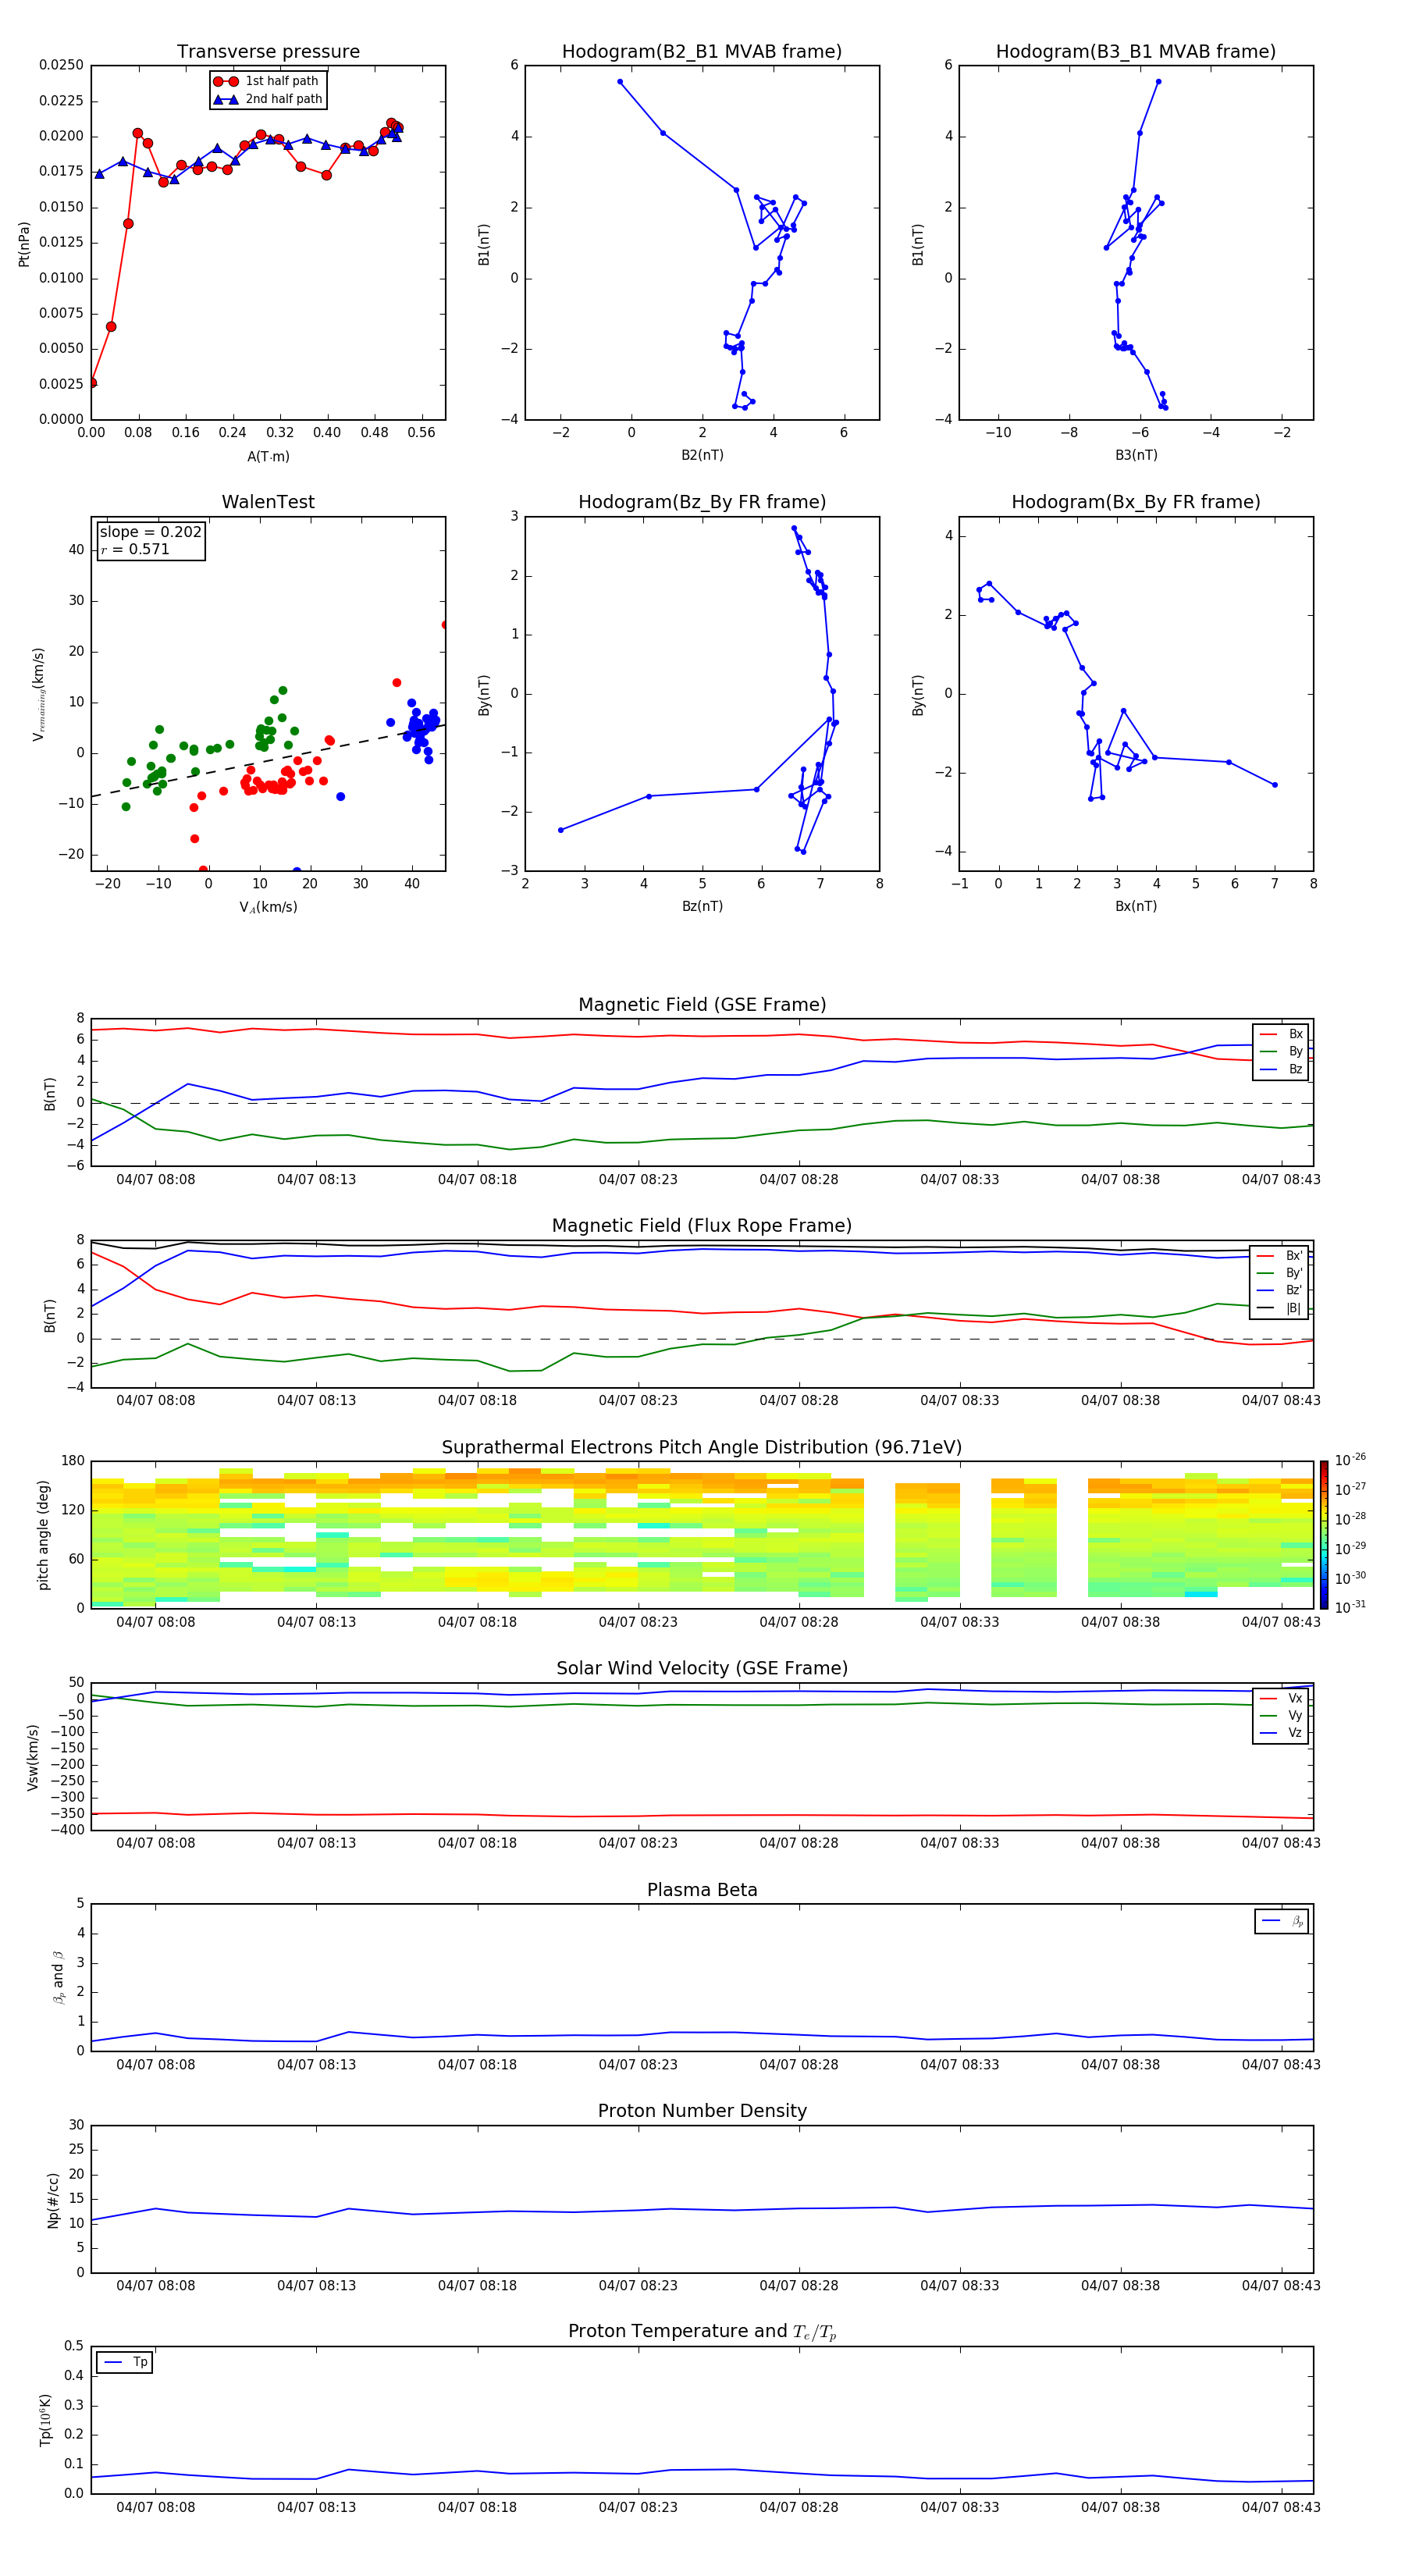Click 'Bx(nT)' x-axis label

[1136, 906]
